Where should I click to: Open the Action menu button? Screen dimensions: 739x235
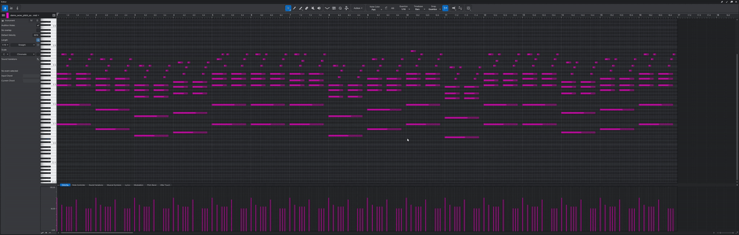pos(358,8)
